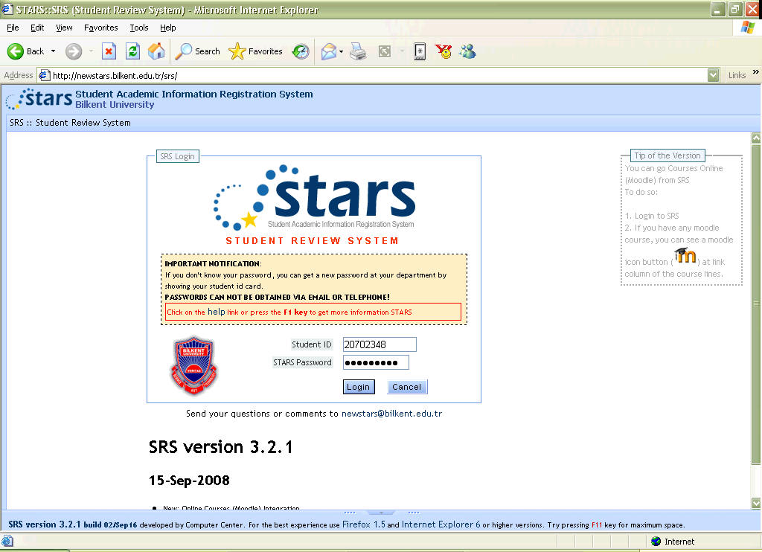Image resolution: width=762 pixels, height=552 pixels.
Task: Click the newstars@bilkent.edu.tr email link
Action: click(391, 414)
